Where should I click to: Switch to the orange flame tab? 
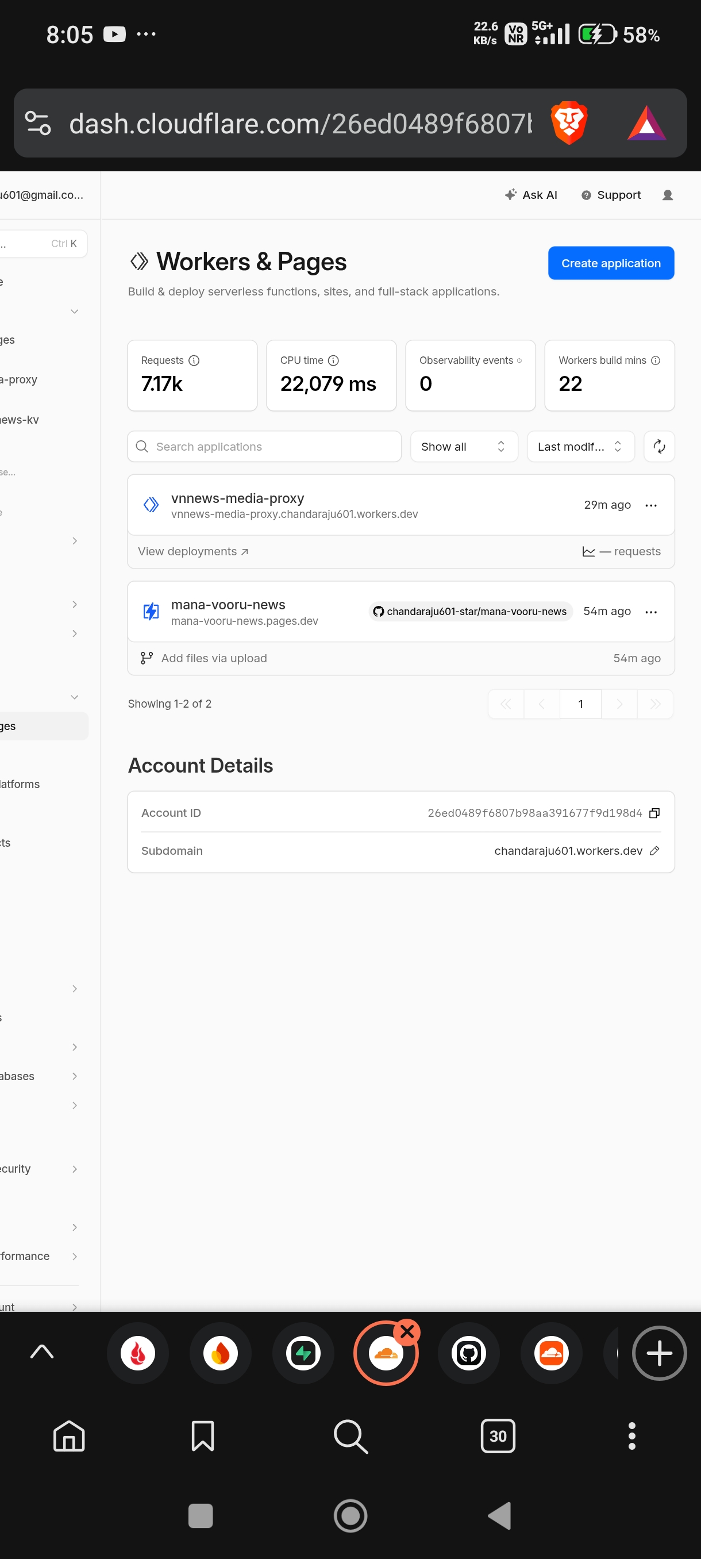(x=220, y=1353)
